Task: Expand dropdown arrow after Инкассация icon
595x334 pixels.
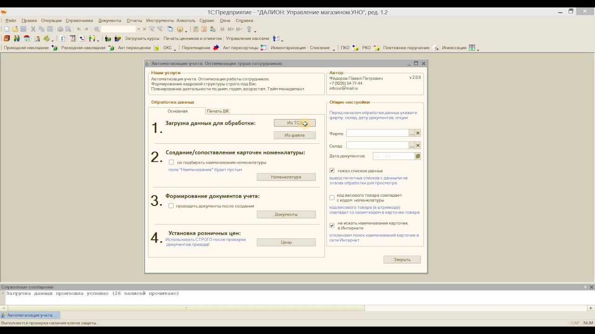Action: 478,49
